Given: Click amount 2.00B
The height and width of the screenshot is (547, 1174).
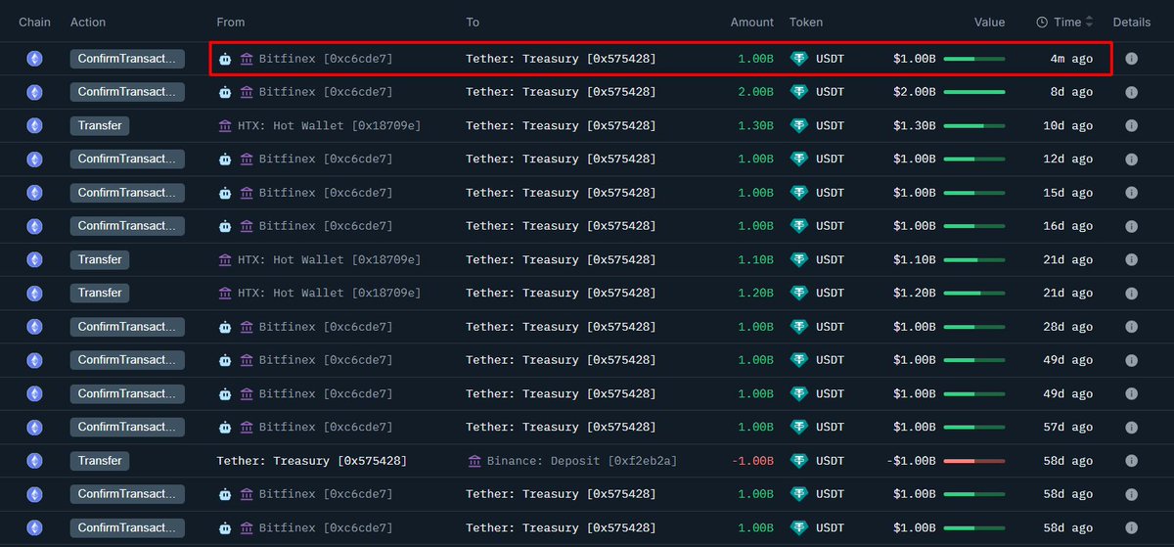Looking at the screenshot, I should click(x=756, y=92).
